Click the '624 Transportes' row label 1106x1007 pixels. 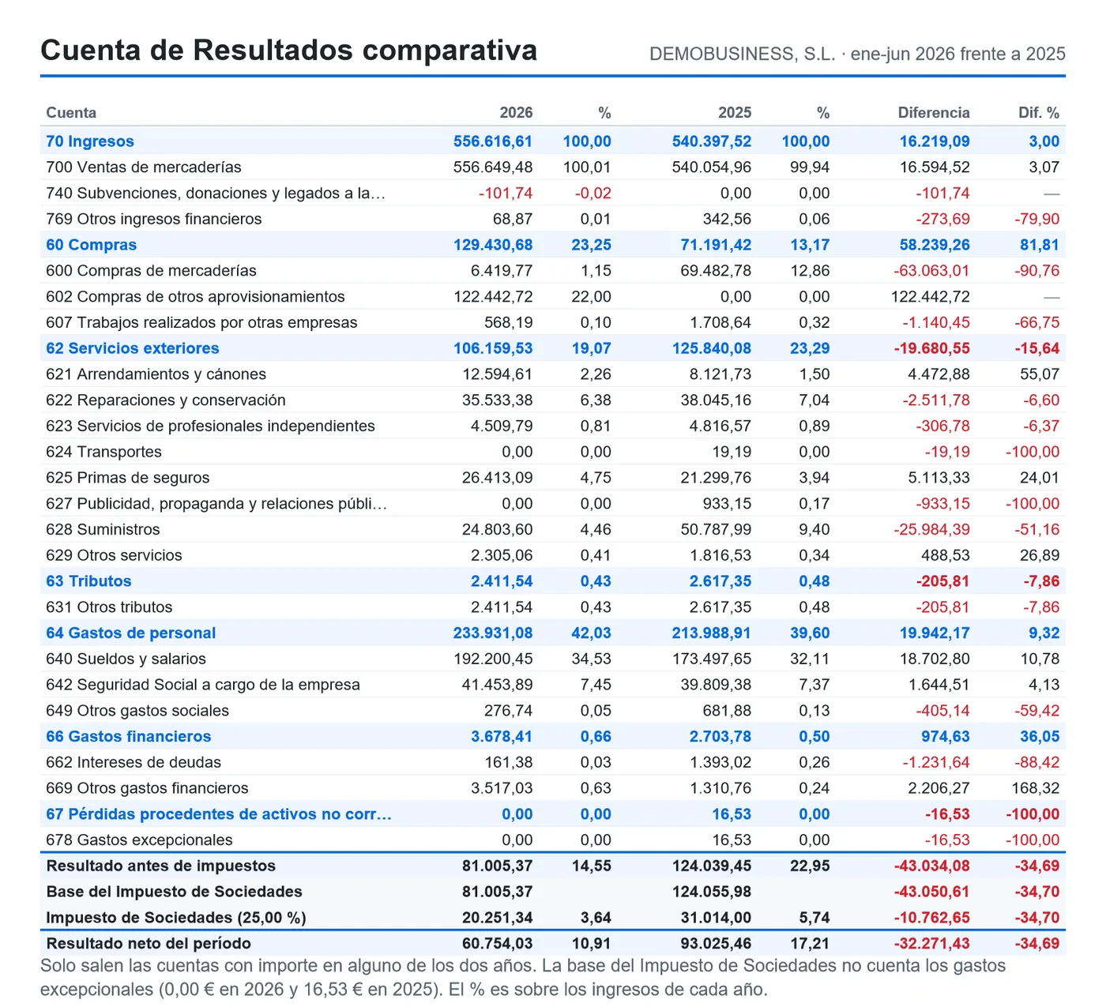pyautogui.click(x=104, y=452)
